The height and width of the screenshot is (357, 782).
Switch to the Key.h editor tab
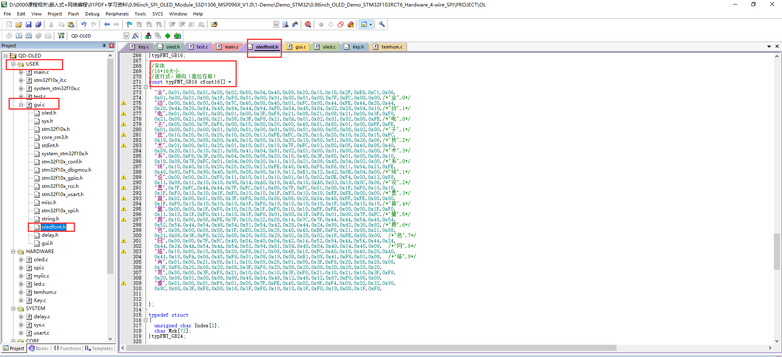point(354,47)
